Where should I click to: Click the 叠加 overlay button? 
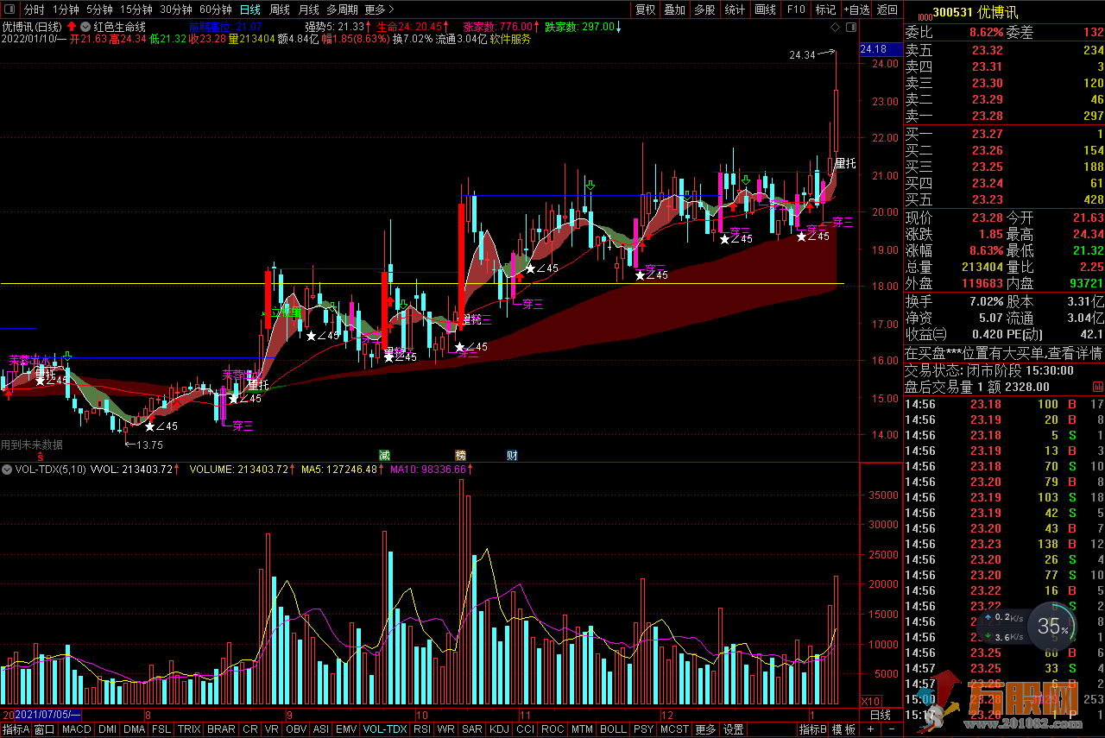[x=674, y=9]
